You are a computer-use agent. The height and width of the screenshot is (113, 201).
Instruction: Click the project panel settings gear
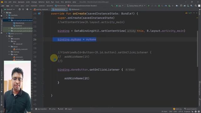pyautogui.click(x=27, y=9)
